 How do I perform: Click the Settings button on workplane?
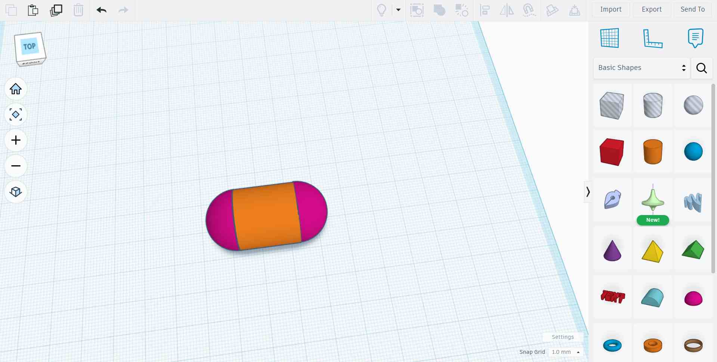563,337
